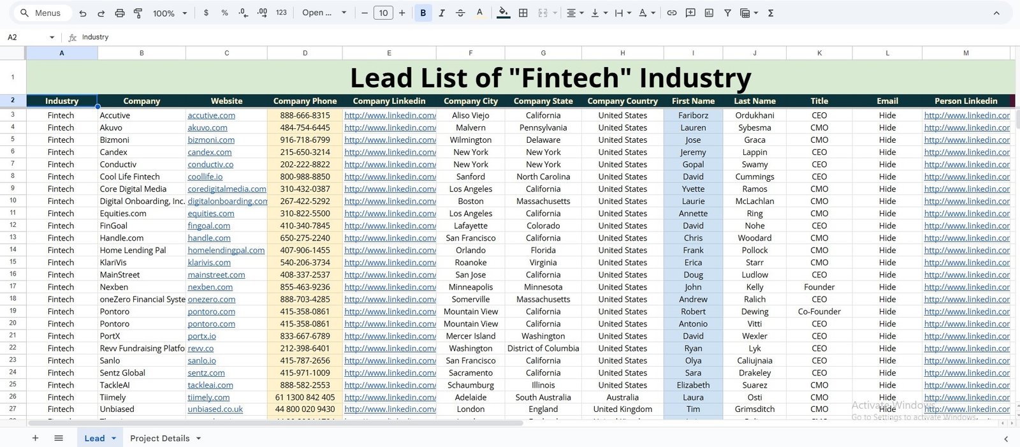This screenshot has width=1020, height=447.
Task: Toggle italic formatting
Action: [442, 13]
